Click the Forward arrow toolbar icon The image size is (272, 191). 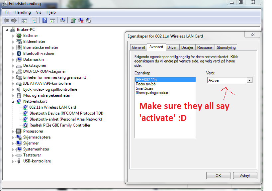14,21
